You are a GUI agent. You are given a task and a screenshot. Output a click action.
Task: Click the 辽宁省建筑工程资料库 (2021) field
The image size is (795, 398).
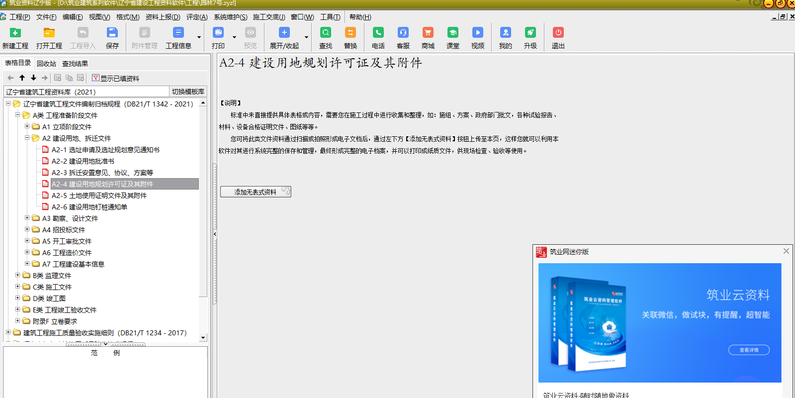coord(87,92)
